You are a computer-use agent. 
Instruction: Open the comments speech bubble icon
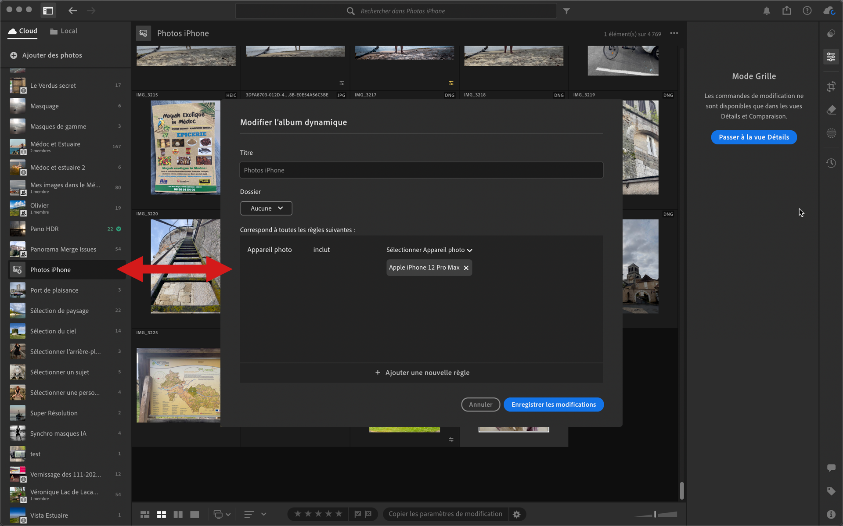[x=831, y=468]
